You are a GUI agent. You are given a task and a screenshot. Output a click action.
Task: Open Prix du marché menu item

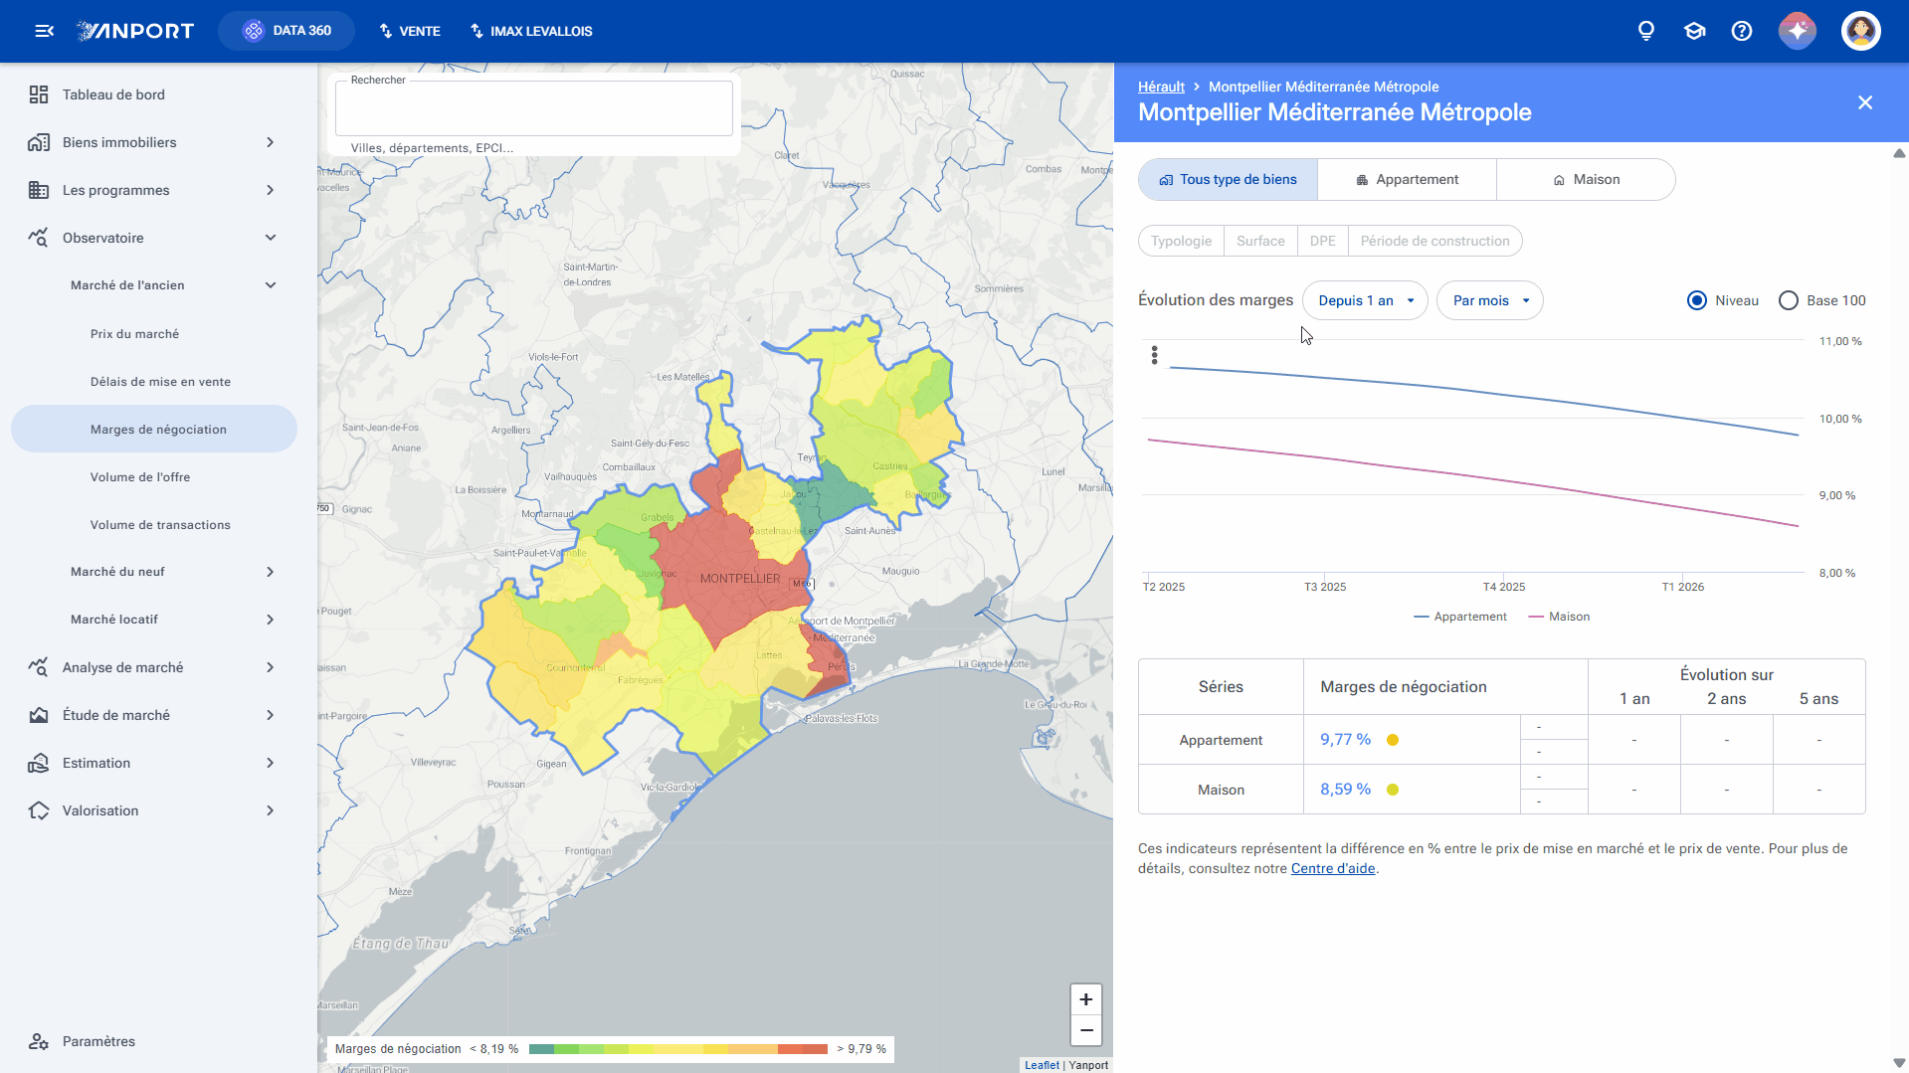[x=134, y=334]
